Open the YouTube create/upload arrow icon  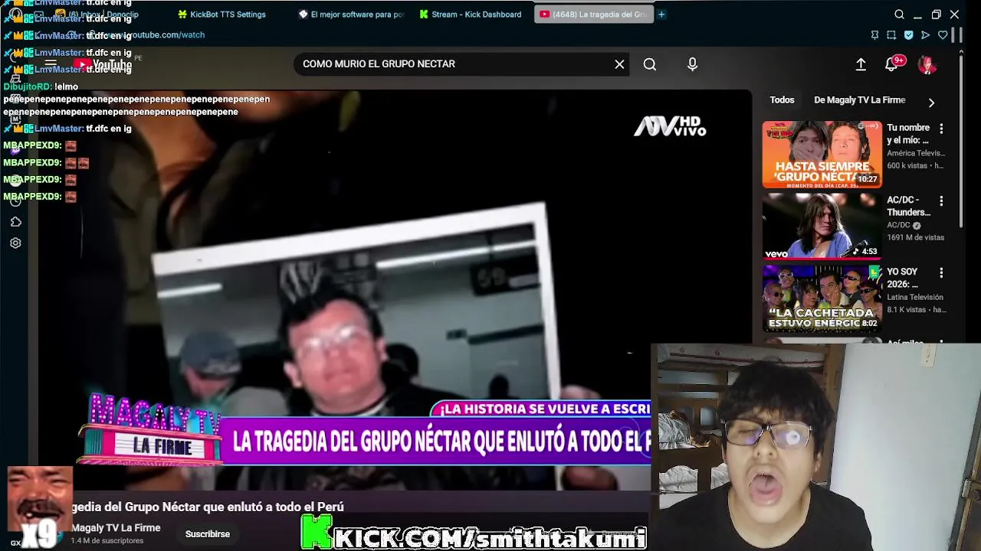[x=861, y=64]
